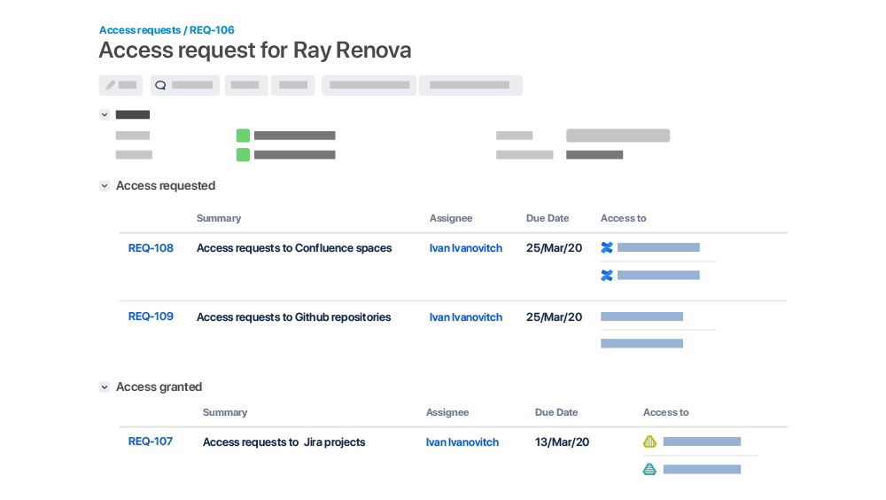Image resolution: width=886 pixels, height=500 pixels.
Task: Open first Confluence space link for REQ-108
Action: coord(659,247)
